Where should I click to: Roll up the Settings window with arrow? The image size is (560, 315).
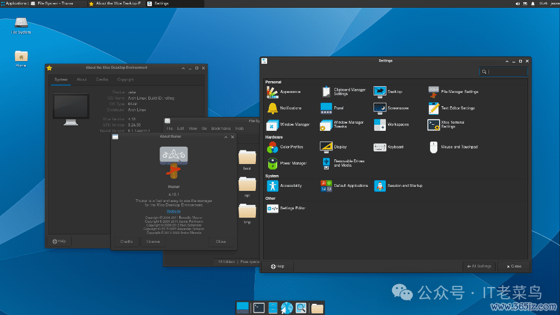click(x=507, y=62)
